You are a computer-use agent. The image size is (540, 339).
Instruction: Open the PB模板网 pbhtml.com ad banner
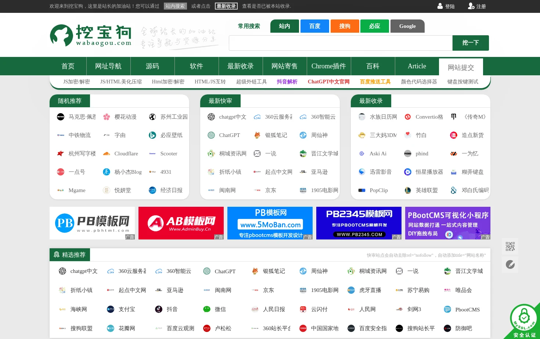(92, 223)
